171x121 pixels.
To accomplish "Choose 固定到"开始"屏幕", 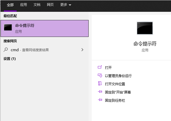I will (x=118, y=92).
